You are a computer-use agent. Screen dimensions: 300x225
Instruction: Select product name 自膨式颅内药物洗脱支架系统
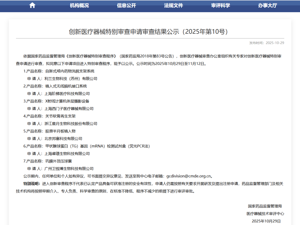point(70,71)
